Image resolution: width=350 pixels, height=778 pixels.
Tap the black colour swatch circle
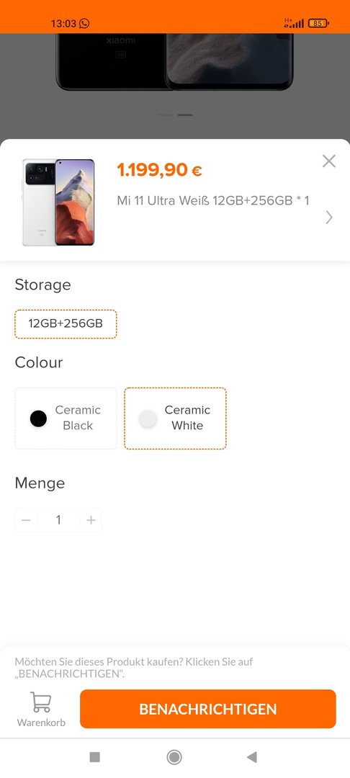38,419
